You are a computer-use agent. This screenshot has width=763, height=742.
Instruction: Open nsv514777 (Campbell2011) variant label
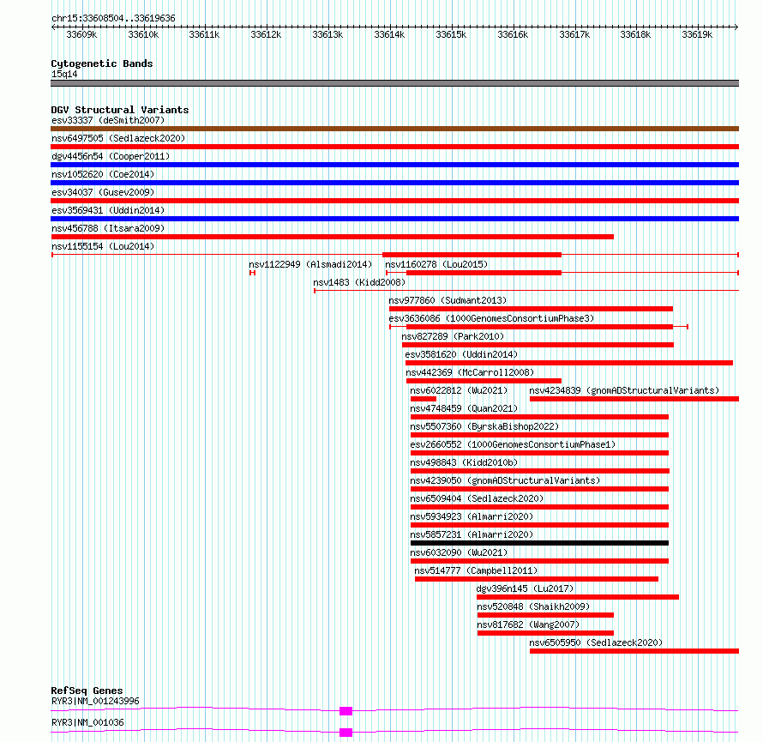(x=476, y=570)
